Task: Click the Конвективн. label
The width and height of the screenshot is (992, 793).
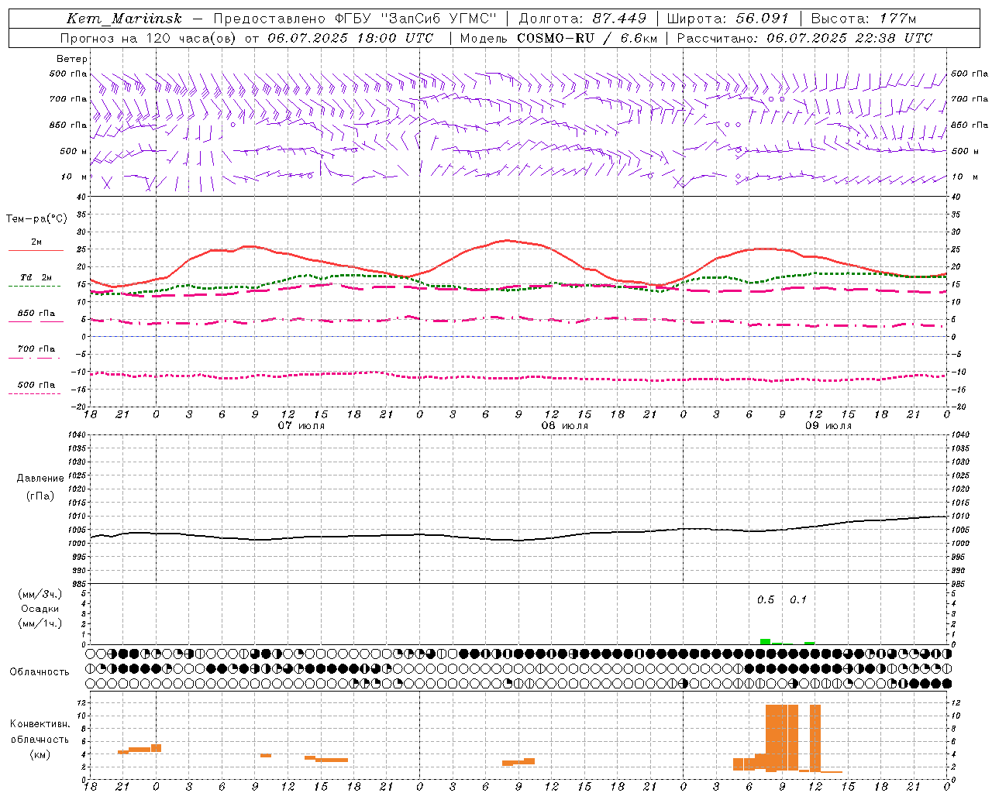Action: coord(40,724)
